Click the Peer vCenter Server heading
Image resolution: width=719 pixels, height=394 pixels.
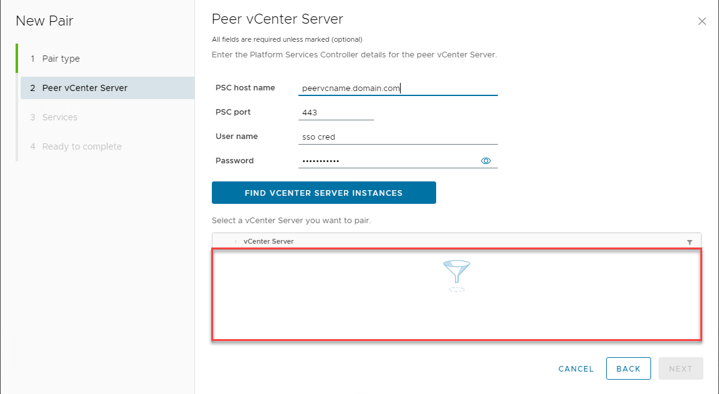pyautogui.click(x=277, y=19)
